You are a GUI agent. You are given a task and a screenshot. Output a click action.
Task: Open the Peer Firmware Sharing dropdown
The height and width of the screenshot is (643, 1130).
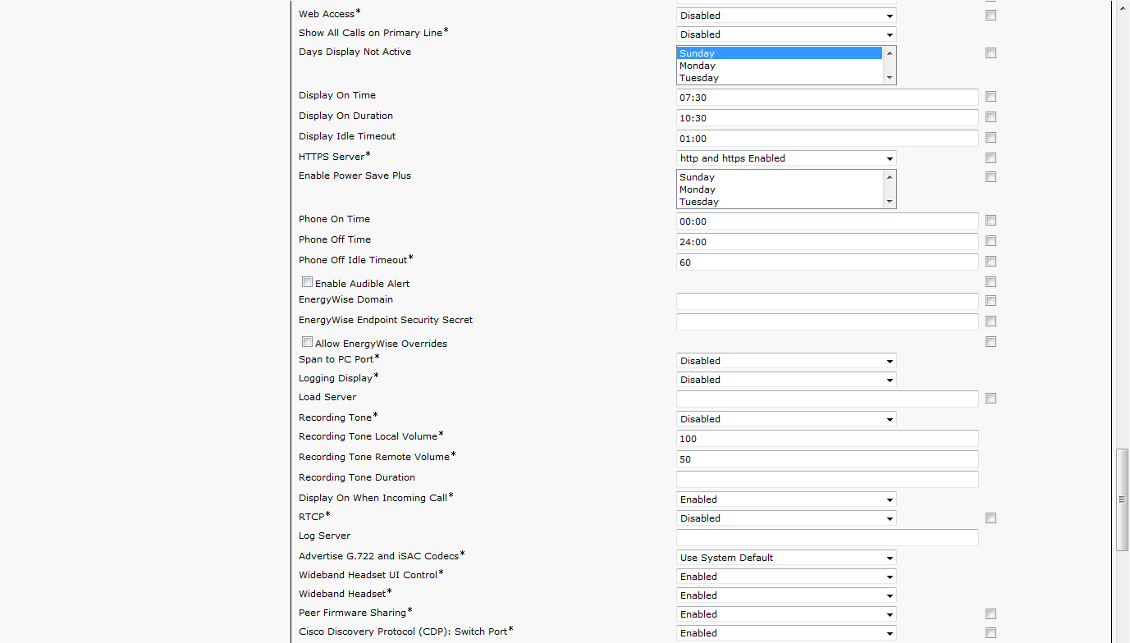coord(785,614)
